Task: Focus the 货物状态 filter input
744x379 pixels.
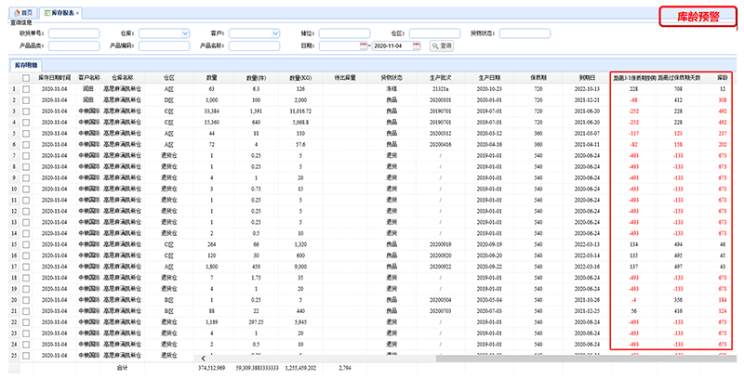Action: (525, 33)
